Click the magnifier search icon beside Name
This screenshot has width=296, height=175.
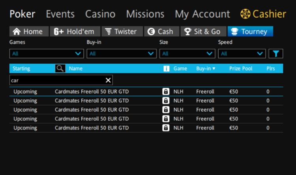click(60, 68)
